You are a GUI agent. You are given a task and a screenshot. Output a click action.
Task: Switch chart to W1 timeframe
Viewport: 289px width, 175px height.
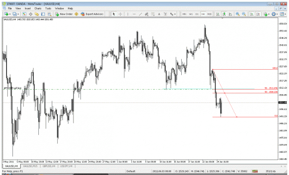click(191, 14)
